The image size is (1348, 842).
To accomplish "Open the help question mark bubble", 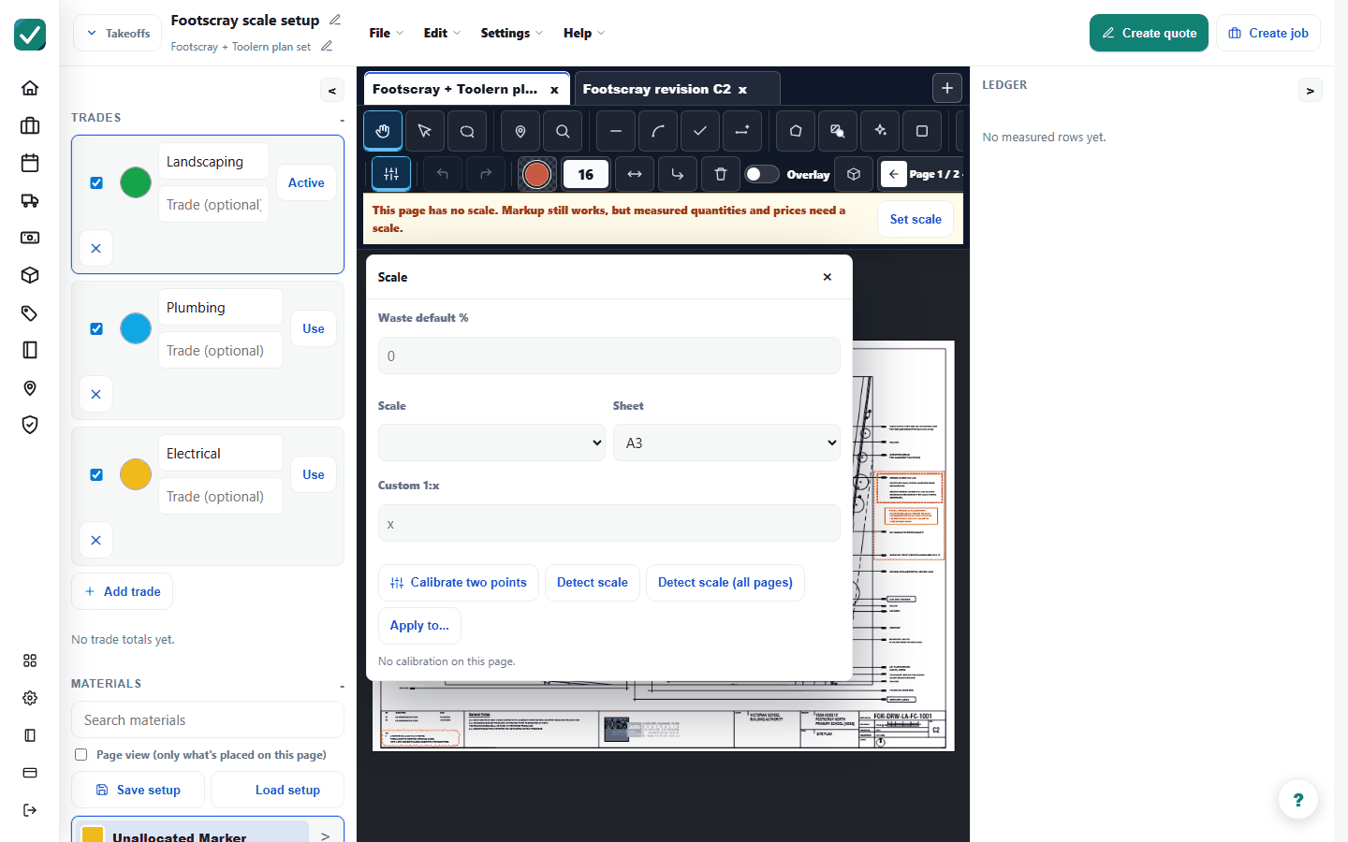I will point(1298,800).
